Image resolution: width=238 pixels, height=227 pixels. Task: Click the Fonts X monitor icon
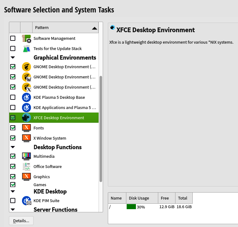pyautogui.click(x=26, y=128)
